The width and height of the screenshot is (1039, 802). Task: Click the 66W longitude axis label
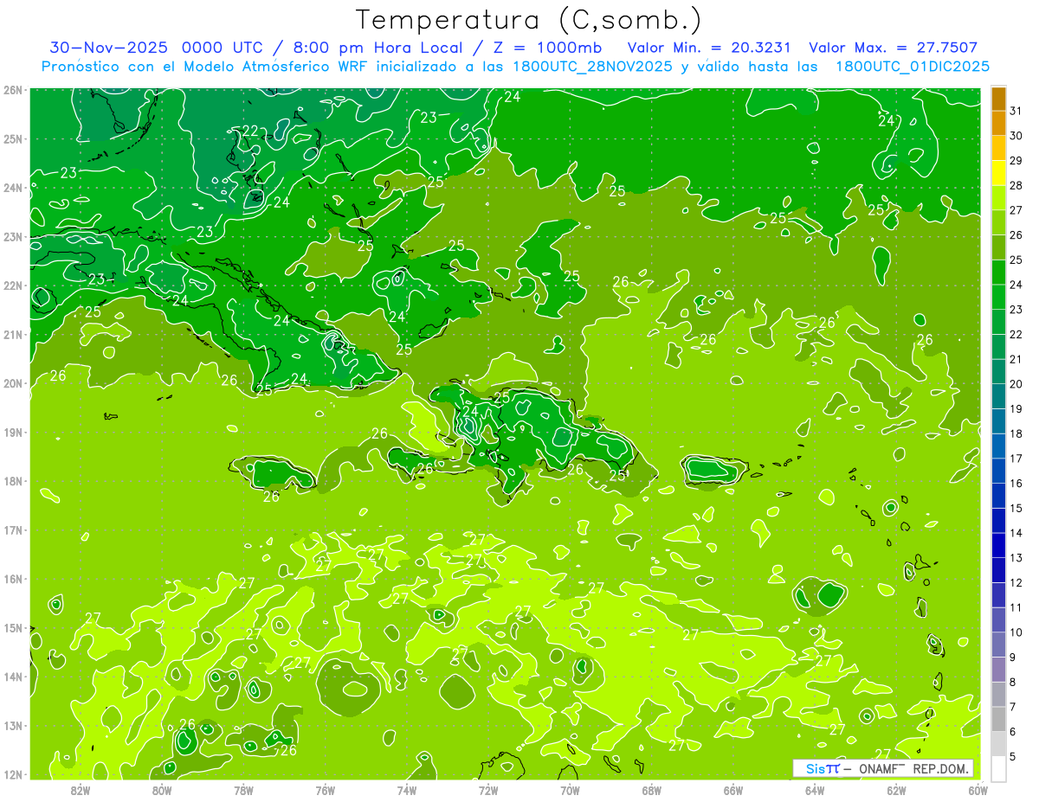733,791
